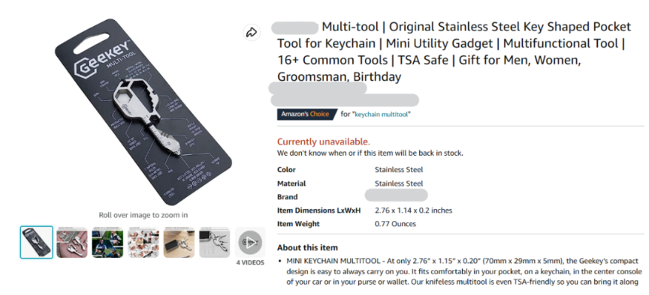
Task: Click the Item Dimensions value
Action: click(x=413, y=211)
